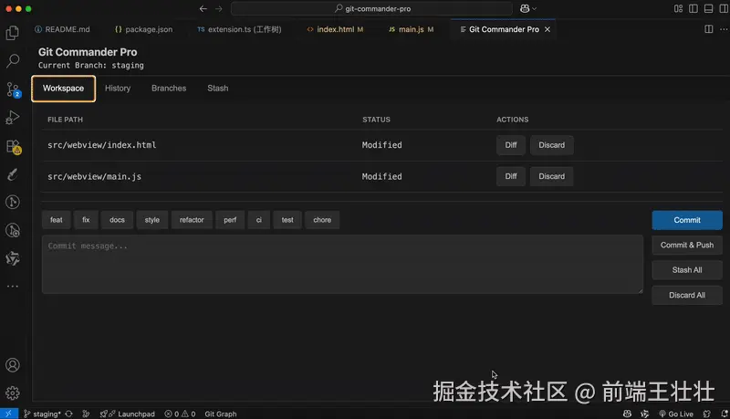Click the ellipsis for more activity bar views
The image size is (730, 419).
(x=13, y=287)
